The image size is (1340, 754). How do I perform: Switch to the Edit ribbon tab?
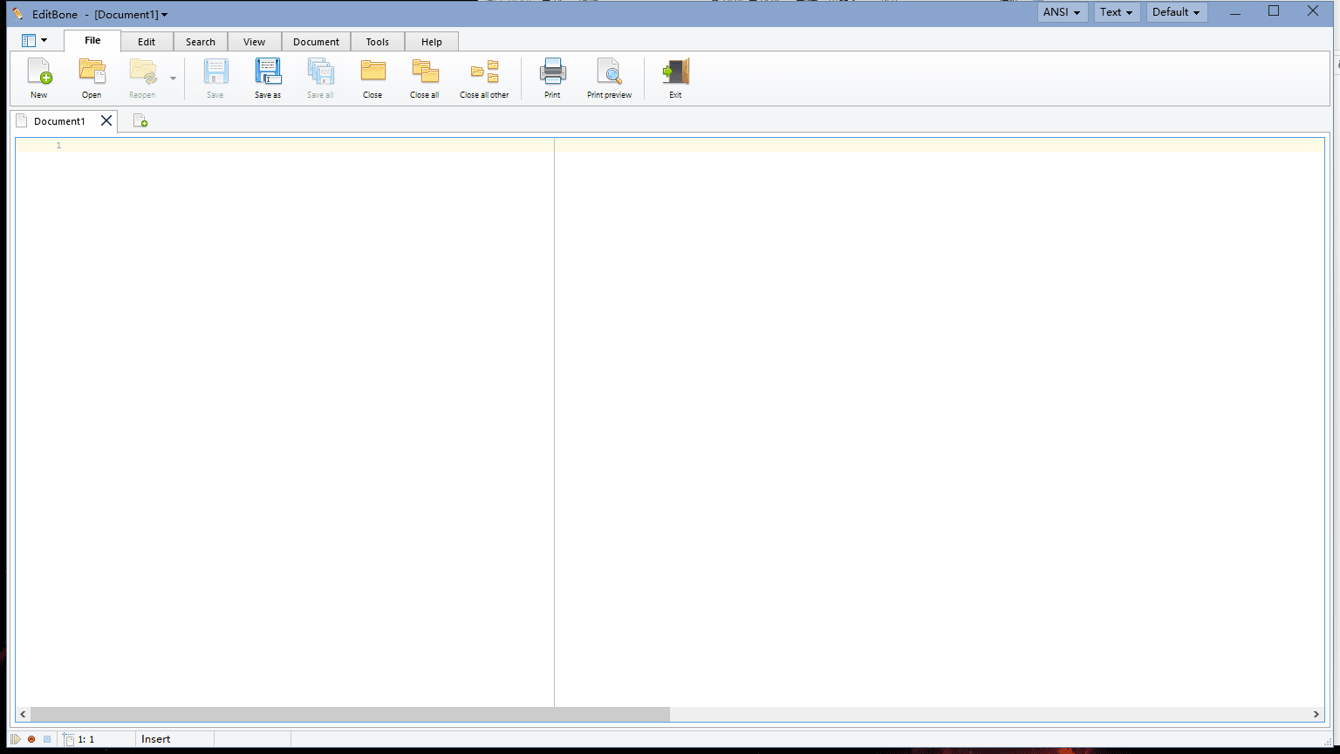click(x=147, y=42)
